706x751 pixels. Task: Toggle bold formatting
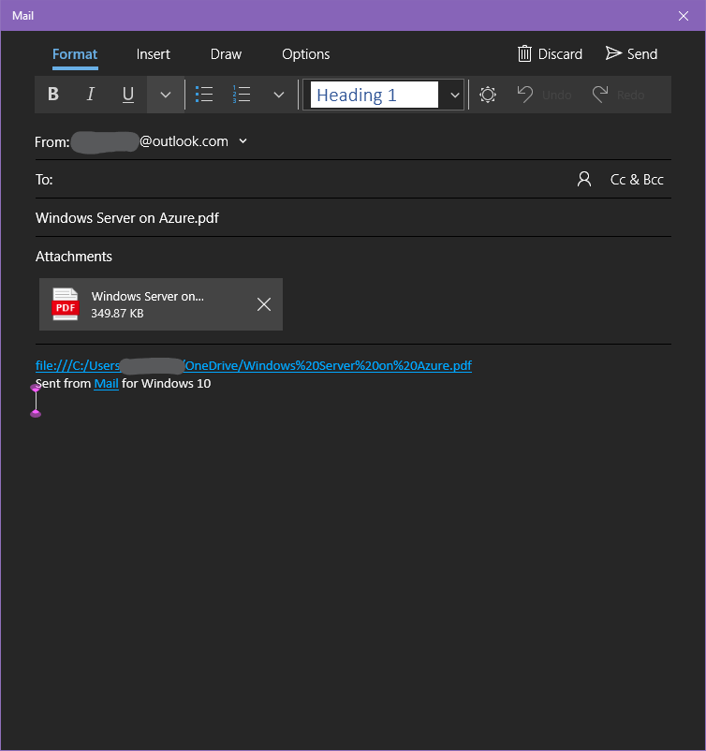(x=53, y=95)
